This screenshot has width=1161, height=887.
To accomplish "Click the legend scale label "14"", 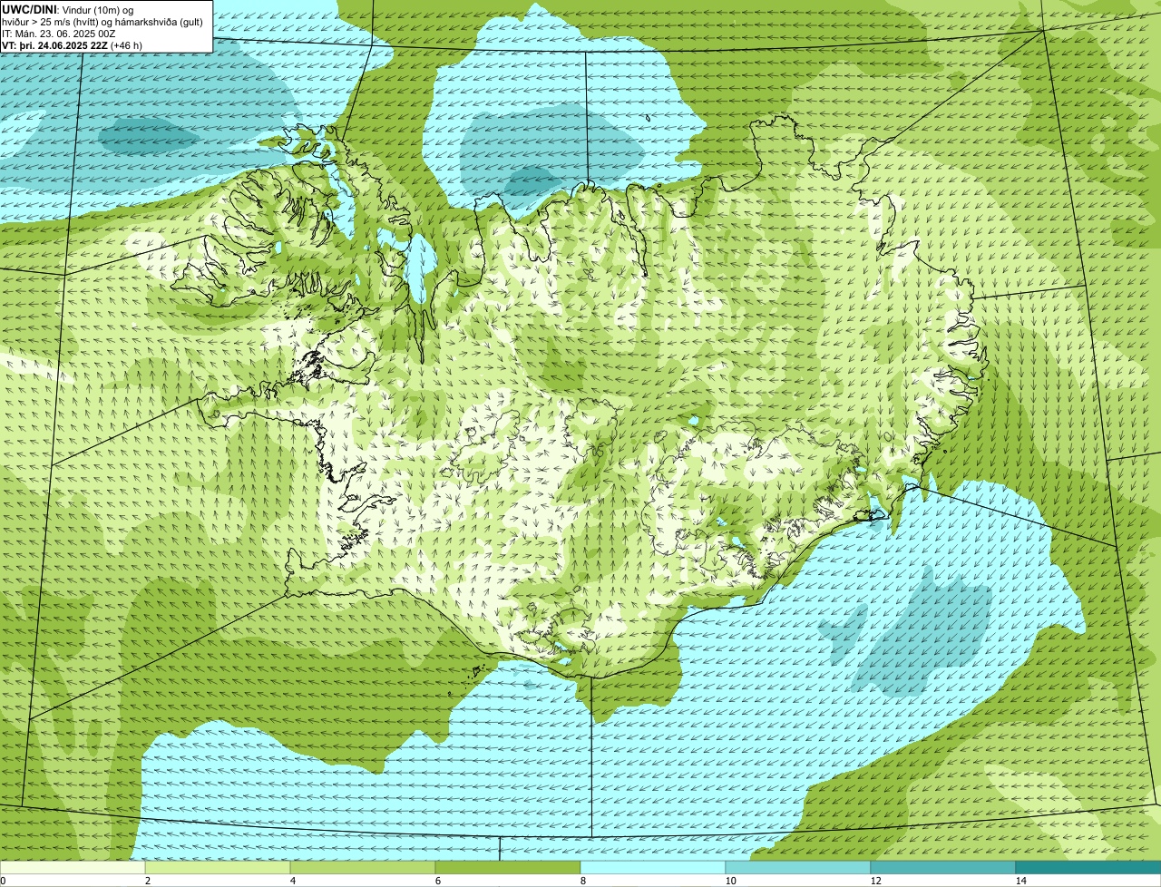I will [x=1020, y=881].
